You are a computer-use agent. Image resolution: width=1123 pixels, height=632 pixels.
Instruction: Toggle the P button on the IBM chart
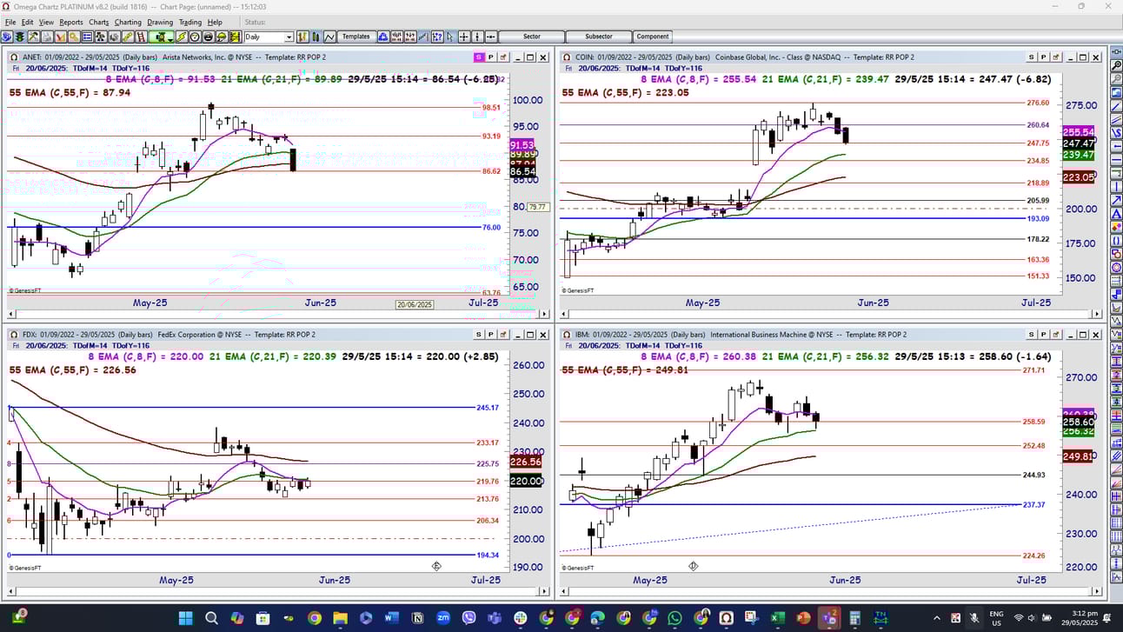pyautogui.click(x=1043, y=335)
